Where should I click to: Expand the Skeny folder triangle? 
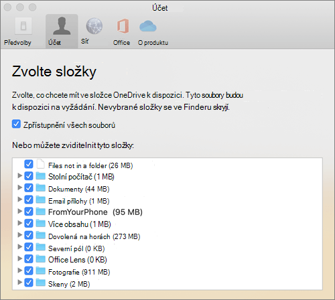pyautogui.click(x=19, y=282)
